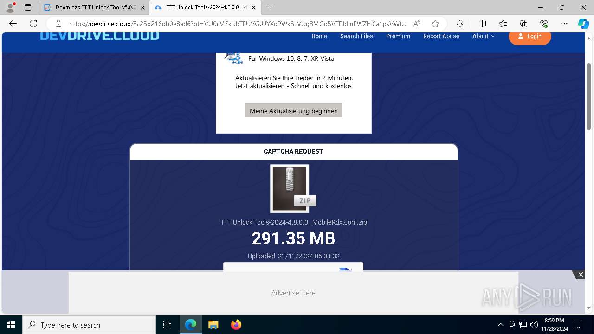View site information lock icon

(x=58, y=24)
